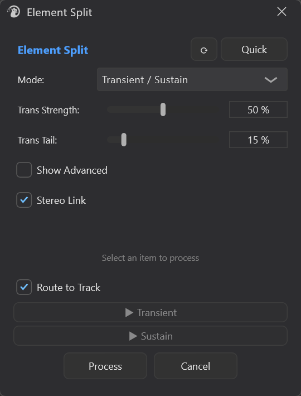Disable the Route to Track checkbox
This screenshot has height=396, width=301.
tap(24, 287)
